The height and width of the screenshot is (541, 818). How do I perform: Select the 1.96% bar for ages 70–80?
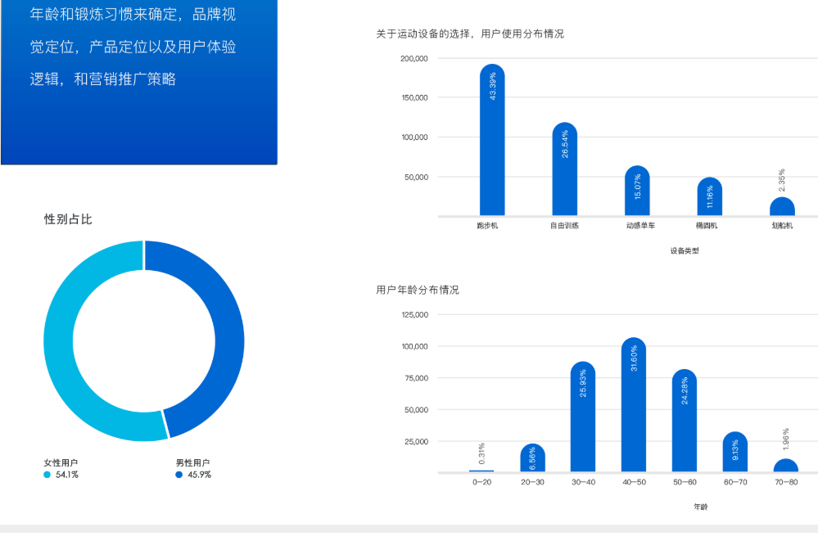click(785, 466)
